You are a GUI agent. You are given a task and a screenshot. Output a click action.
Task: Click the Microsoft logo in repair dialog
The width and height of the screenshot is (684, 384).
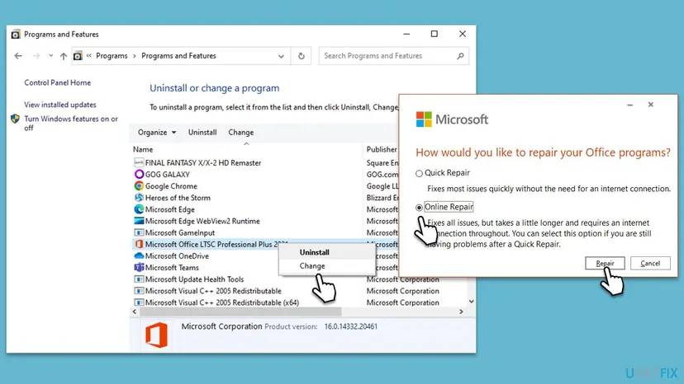coord(452,119)
